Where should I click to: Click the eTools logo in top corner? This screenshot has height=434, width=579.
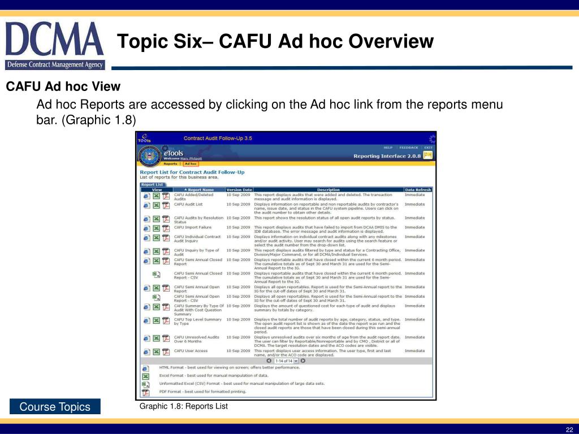[x=144, y=138]
